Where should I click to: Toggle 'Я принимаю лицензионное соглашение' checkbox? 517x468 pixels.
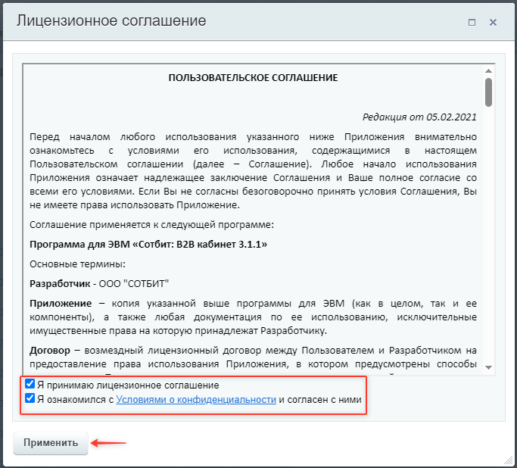pos(30,384)
